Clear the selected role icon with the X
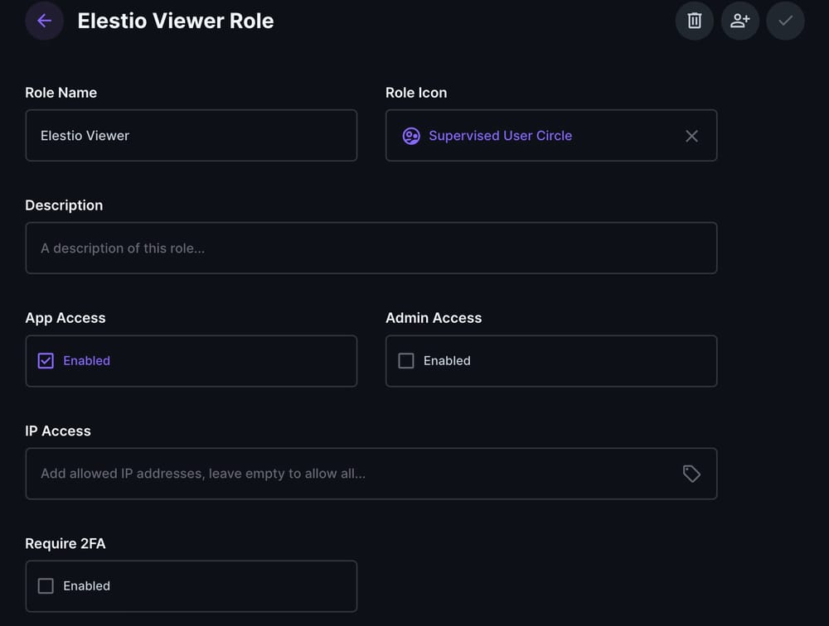 click(x=691, y=135)
